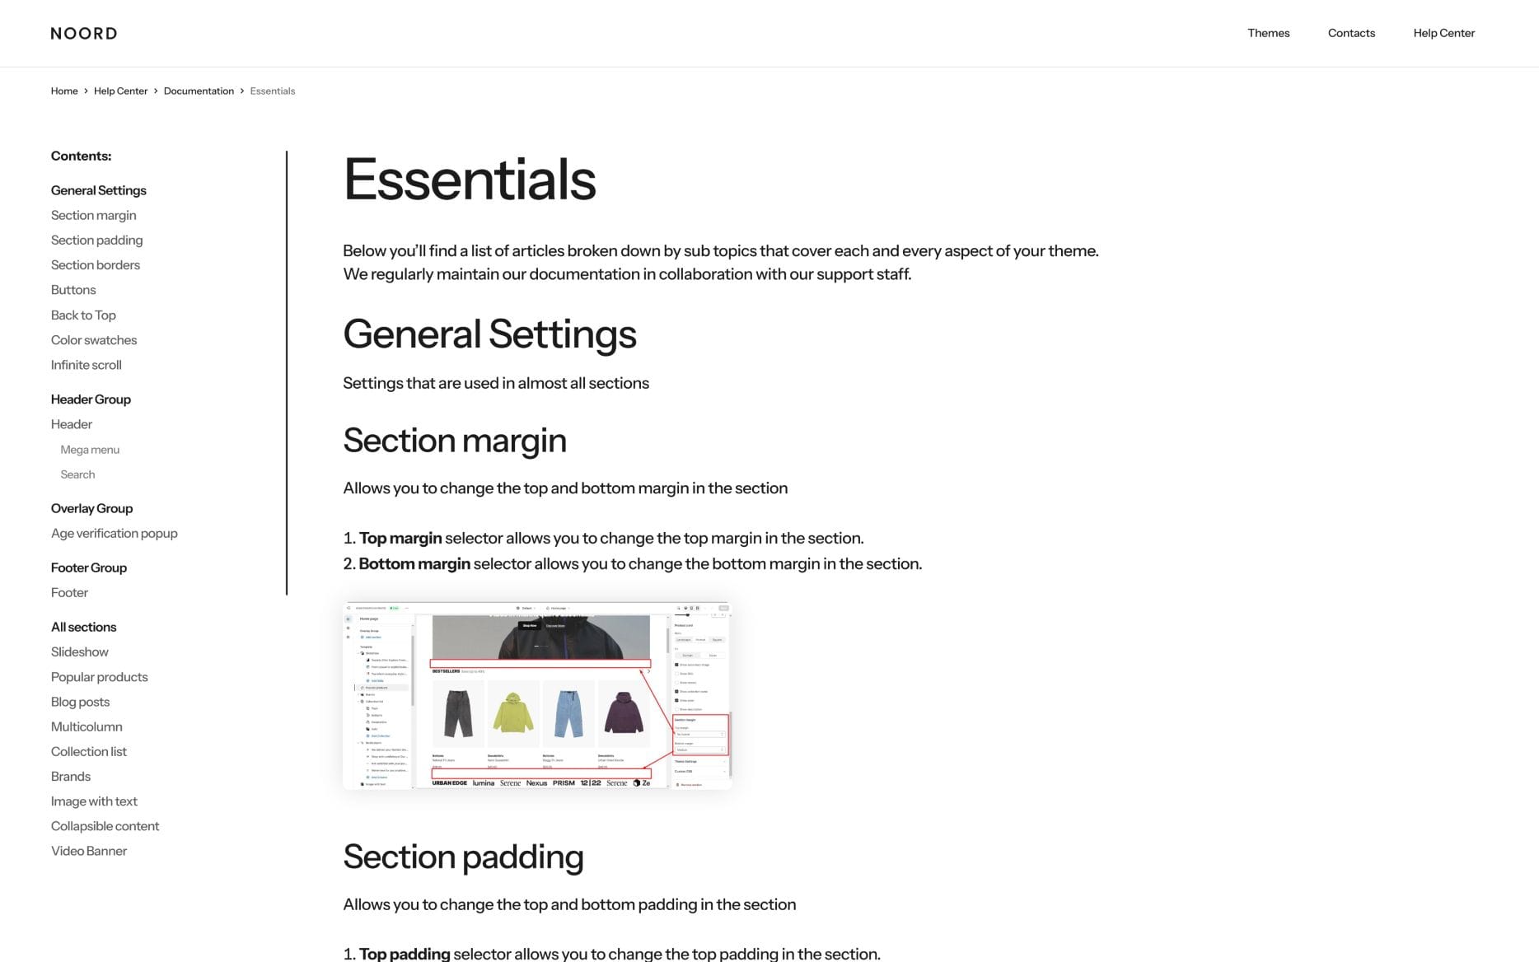Select the Help Center breadcrumb link
The height and width of the screenshot is (962, 1539).
(x=120, y=91)
